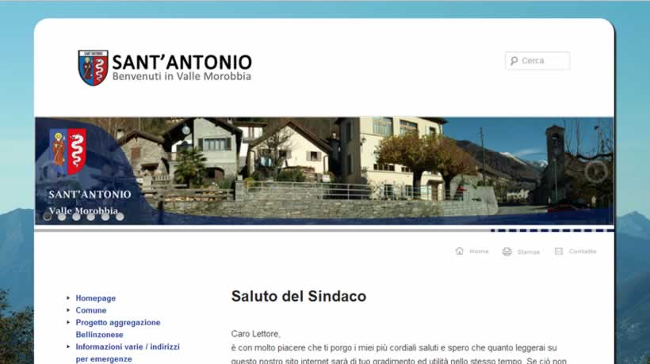Open the Contatto text link

583,252
